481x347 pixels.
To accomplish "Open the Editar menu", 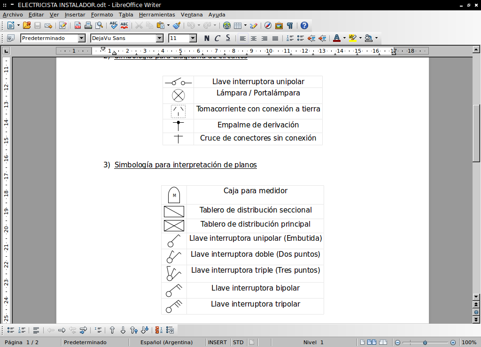I will pyautogui.click(x=36, y=15).
